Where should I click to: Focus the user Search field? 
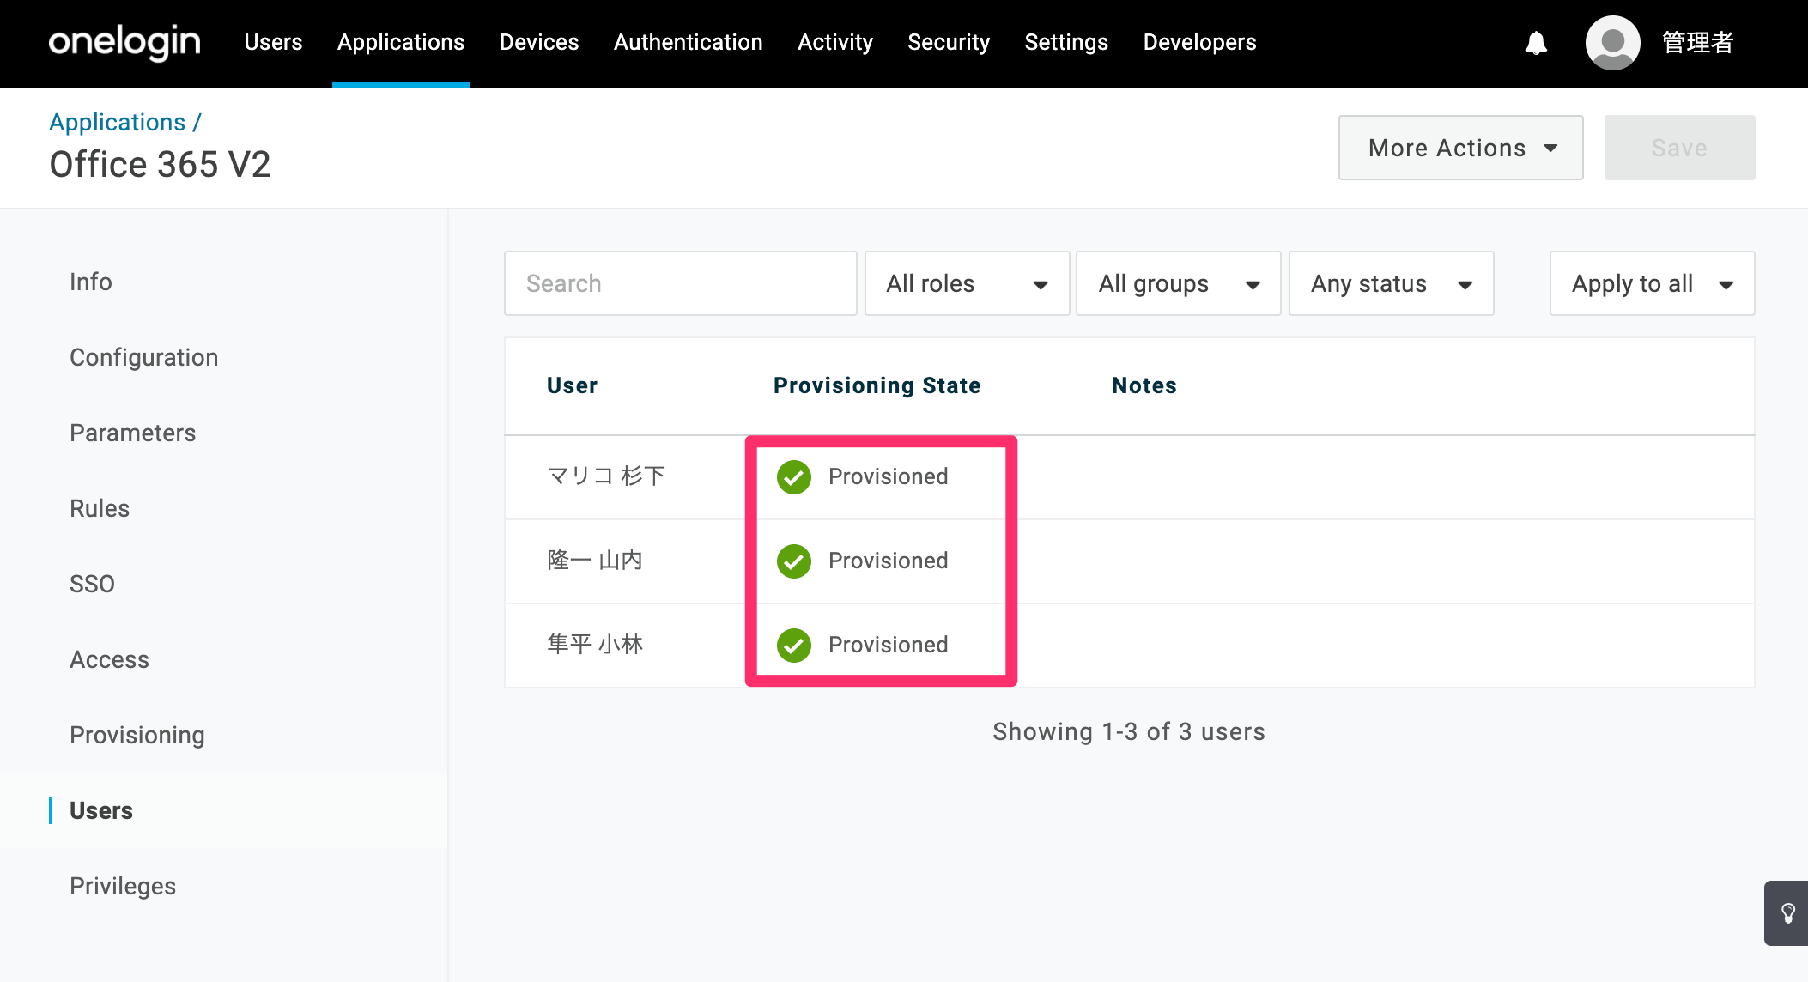[x=680, y=283]
